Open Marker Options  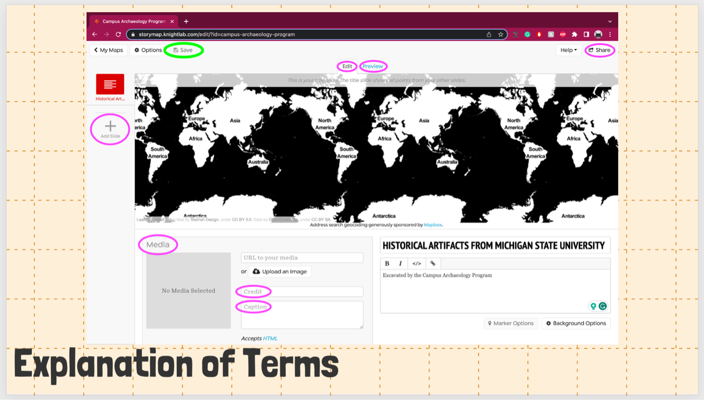(511, 323)
